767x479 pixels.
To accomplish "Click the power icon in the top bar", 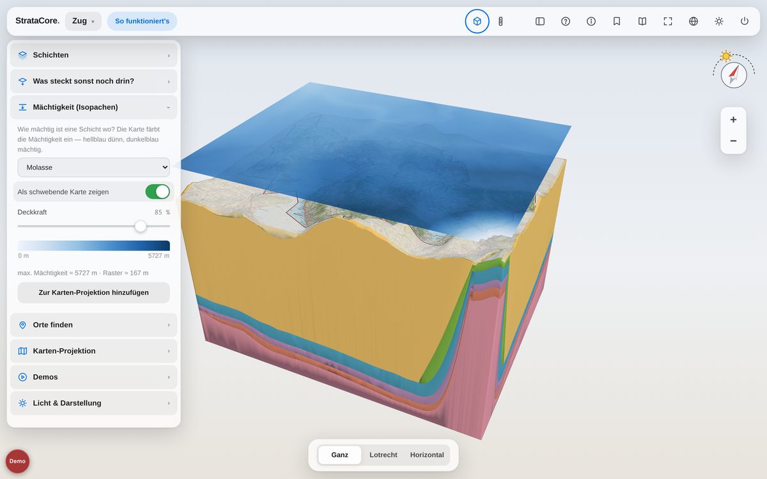I will 745,21.
